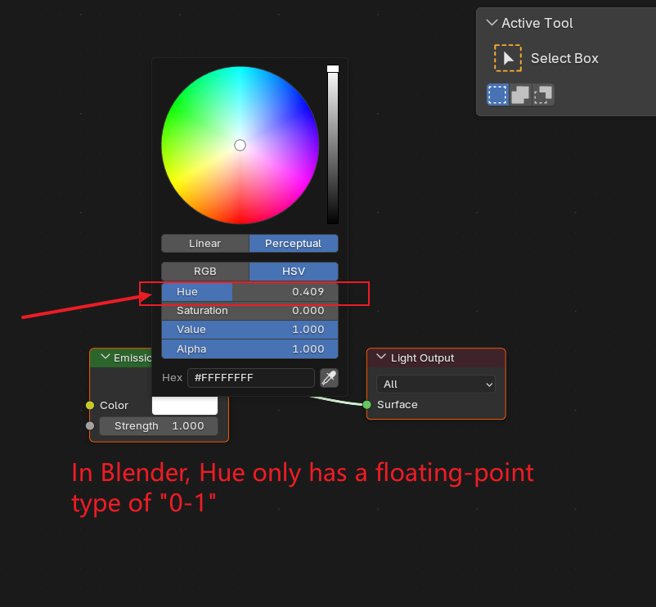Viewport: 656px width, 607px height.
Task: Choose the Subtract existing selection mode icon
Action: coord(542,95)
